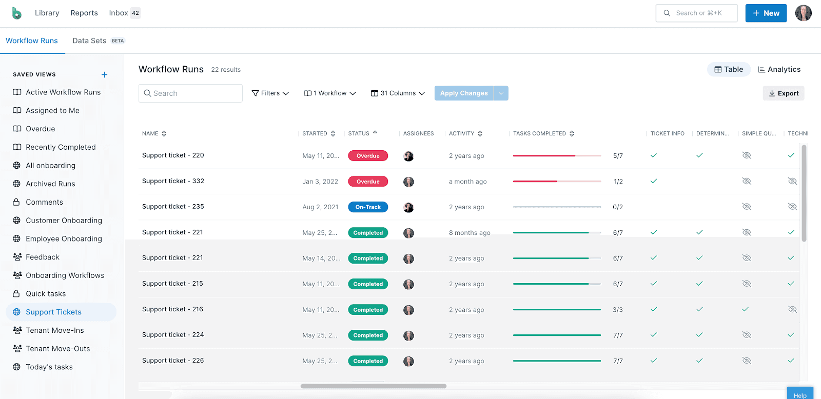This screenshot has width=821, height=399.
Task: Switch to Data Sets beta tab
Action: [x=99, y=41]
